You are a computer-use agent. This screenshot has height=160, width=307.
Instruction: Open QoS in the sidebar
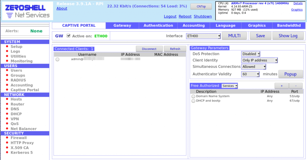pyautogui.click(x=15, y=124)
